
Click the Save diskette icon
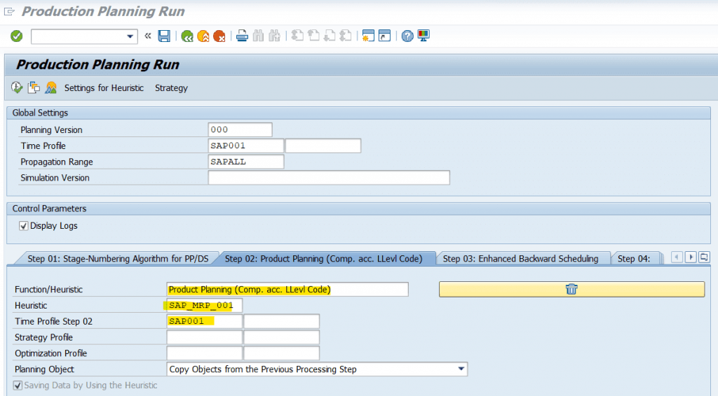point(164,36)
